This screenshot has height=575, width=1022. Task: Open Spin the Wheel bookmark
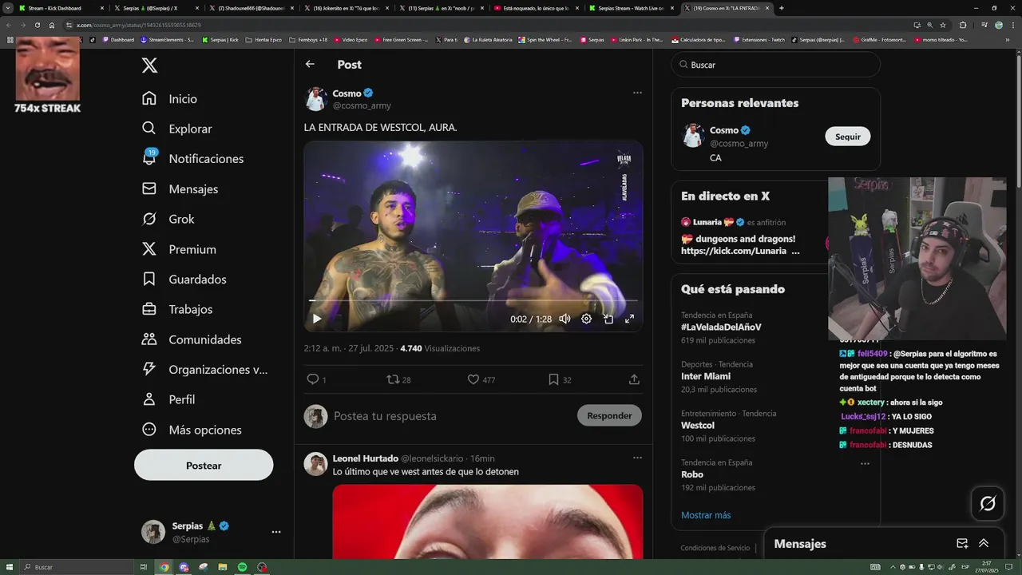(547, 39)
